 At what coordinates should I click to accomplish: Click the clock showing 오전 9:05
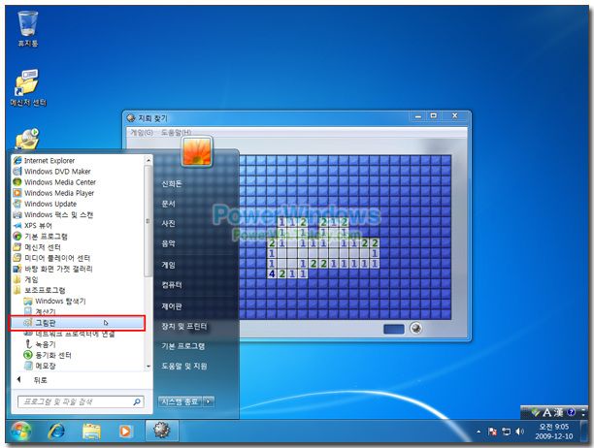click(x=553, y=432)
